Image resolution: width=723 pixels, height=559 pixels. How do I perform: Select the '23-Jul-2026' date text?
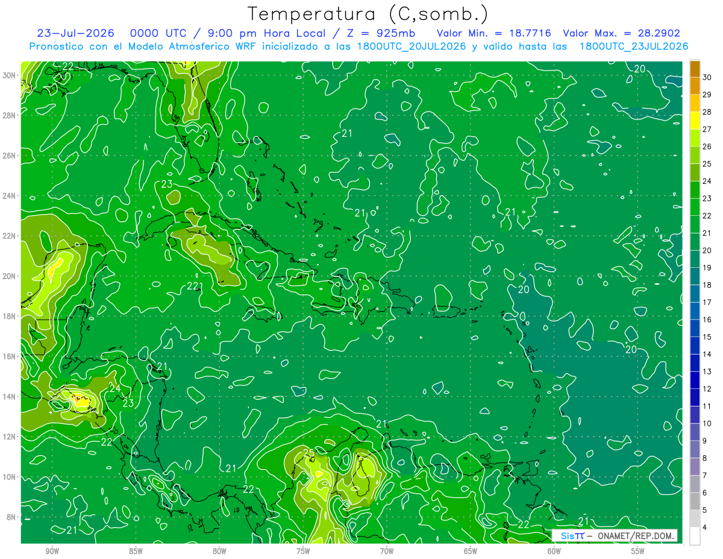pos(77,33)
